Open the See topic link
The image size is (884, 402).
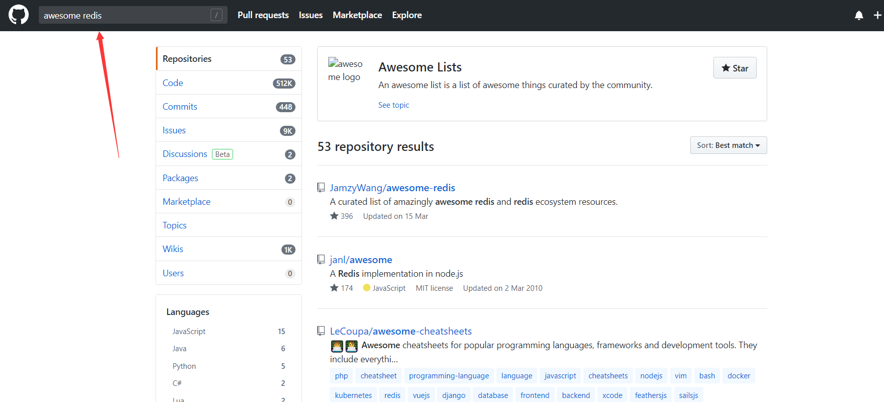[393, 105]
